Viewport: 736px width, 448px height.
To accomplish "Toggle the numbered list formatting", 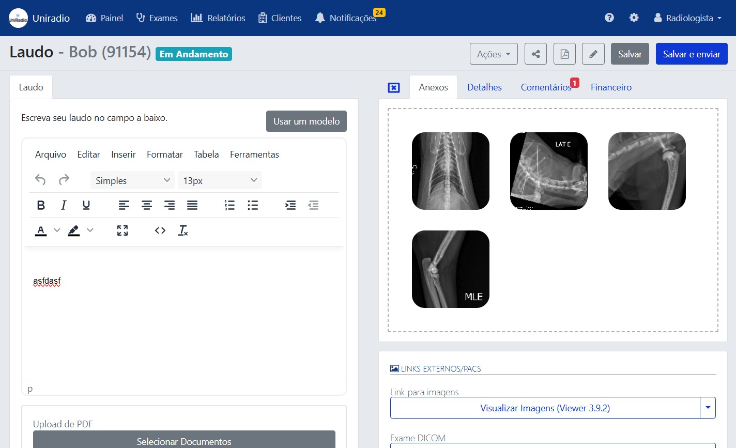I will click(229, 205).
